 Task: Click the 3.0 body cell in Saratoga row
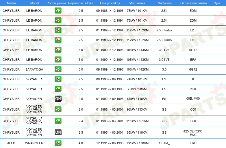[x=164, y=69]
